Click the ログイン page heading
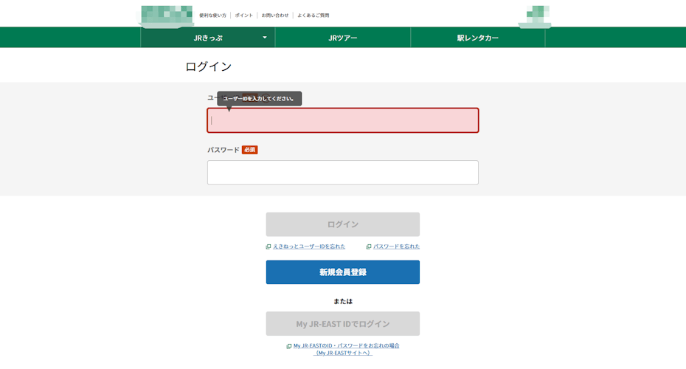 click(208, 66)
